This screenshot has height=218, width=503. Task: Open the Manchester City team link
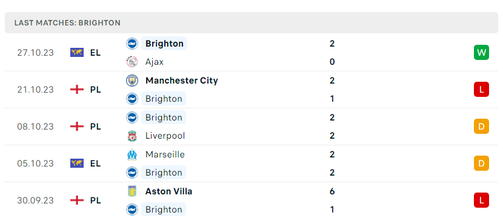182,81
